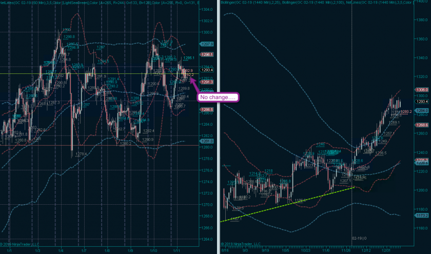Click the 1340.0 price axis label
Image resolution: width=431 pixels, height=254 pixels.
[x=422, y=58]
